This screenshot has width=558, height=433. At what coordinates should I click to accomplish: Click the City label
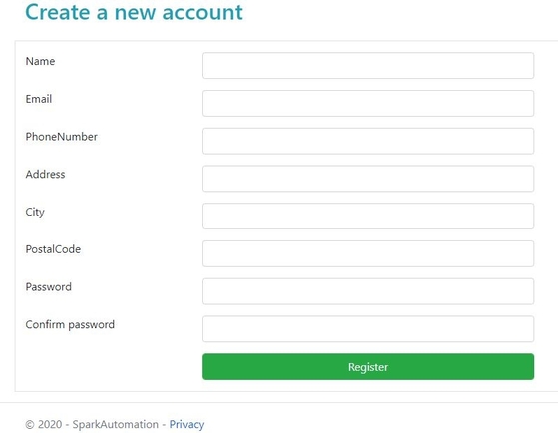tap(35, 213)
